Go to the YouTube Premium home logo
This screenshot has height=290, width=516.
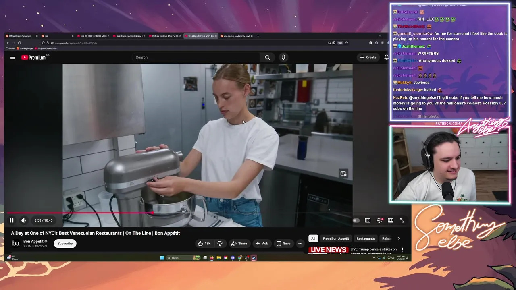(x=33, y=58)
